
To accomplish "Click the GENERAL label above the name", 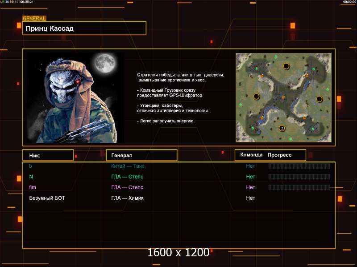I will coord(34,18).
